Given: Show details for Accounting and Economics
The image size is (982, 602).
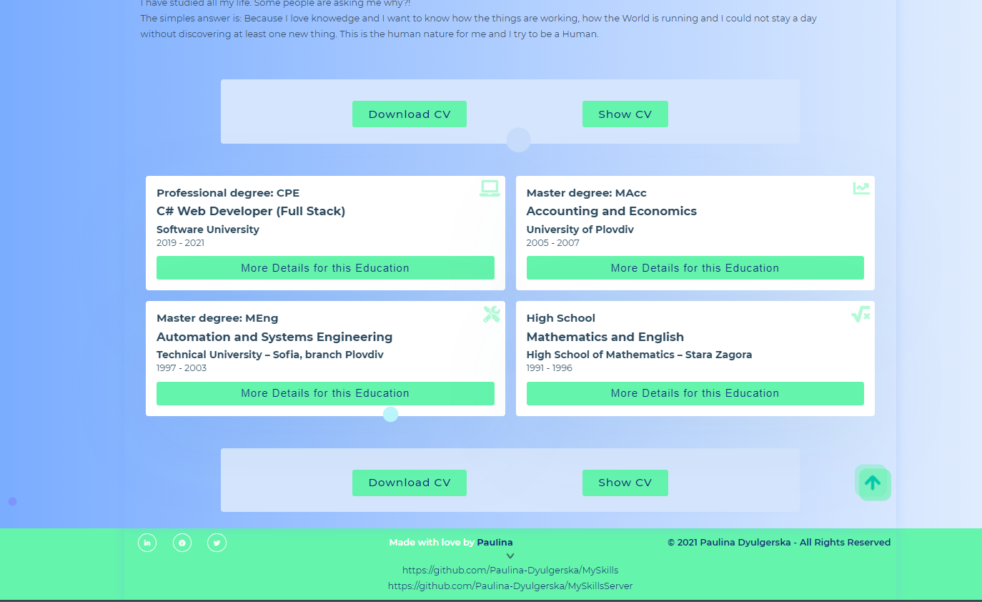Looking at the screenshot, I should pos(695,267).
